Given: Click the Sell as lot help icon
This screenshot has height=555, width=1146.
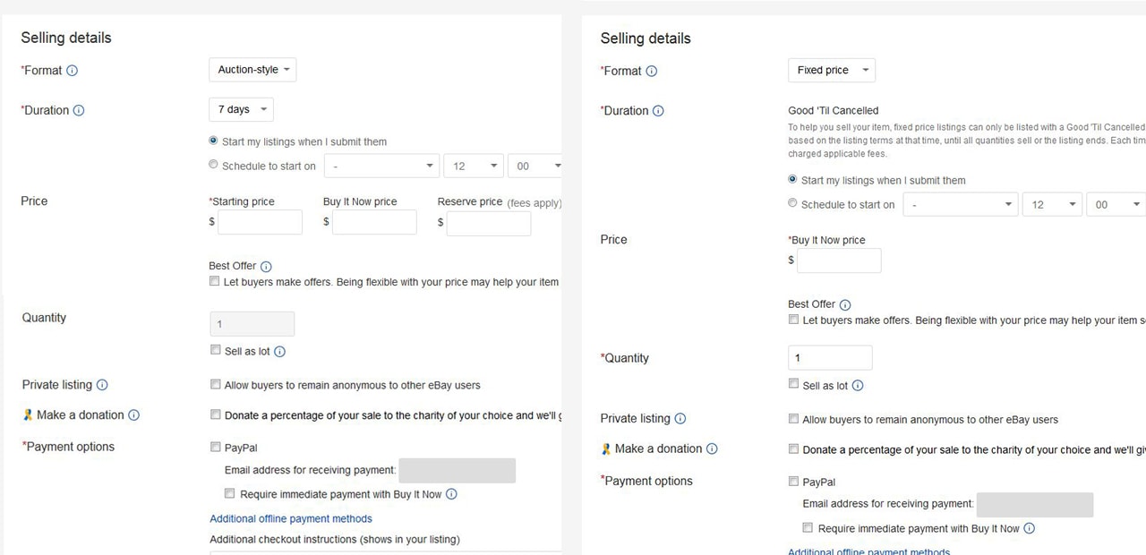Looking at the screenshot, I should click(278, 352).
